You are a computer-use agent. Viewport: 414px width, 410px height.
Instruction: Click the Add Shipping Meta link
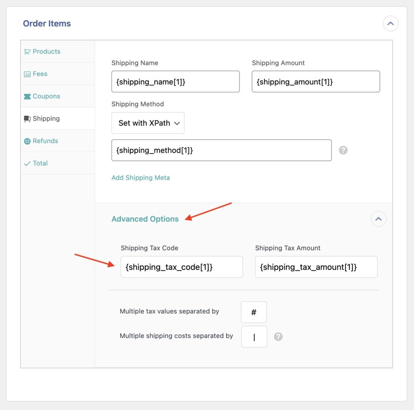pyautogui.click(x=141, y=178)
